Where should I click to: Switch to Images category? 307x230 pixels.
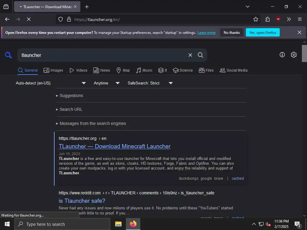(53, 70)
